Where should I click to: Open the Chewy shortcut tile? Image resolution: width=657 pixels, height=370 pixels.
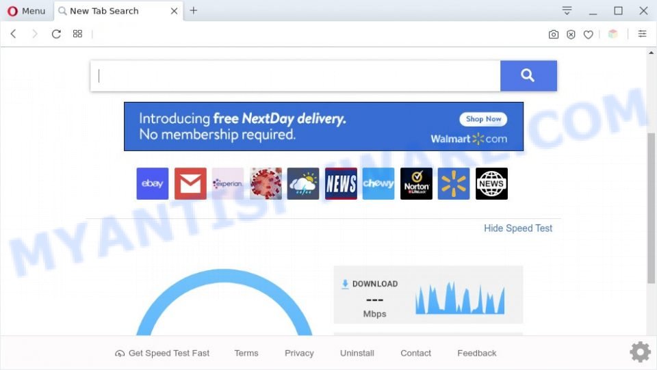[378, 184]
